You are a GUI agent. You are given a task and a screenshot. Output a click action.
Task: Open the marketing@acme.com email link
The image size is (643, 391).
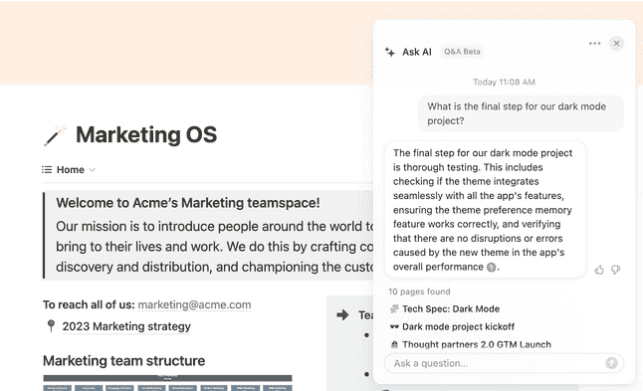click(194, 304)
